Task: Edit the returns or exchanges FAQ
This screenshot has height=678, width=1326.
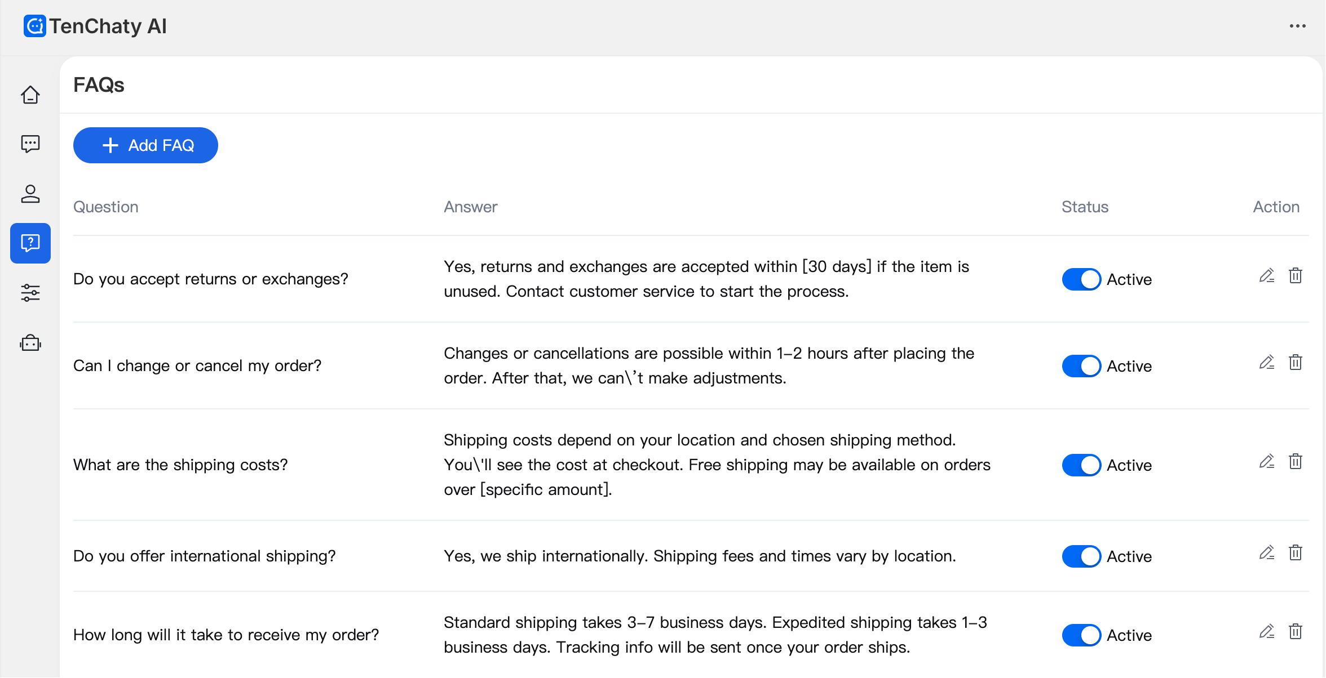Action: (x=1267, y=276)
